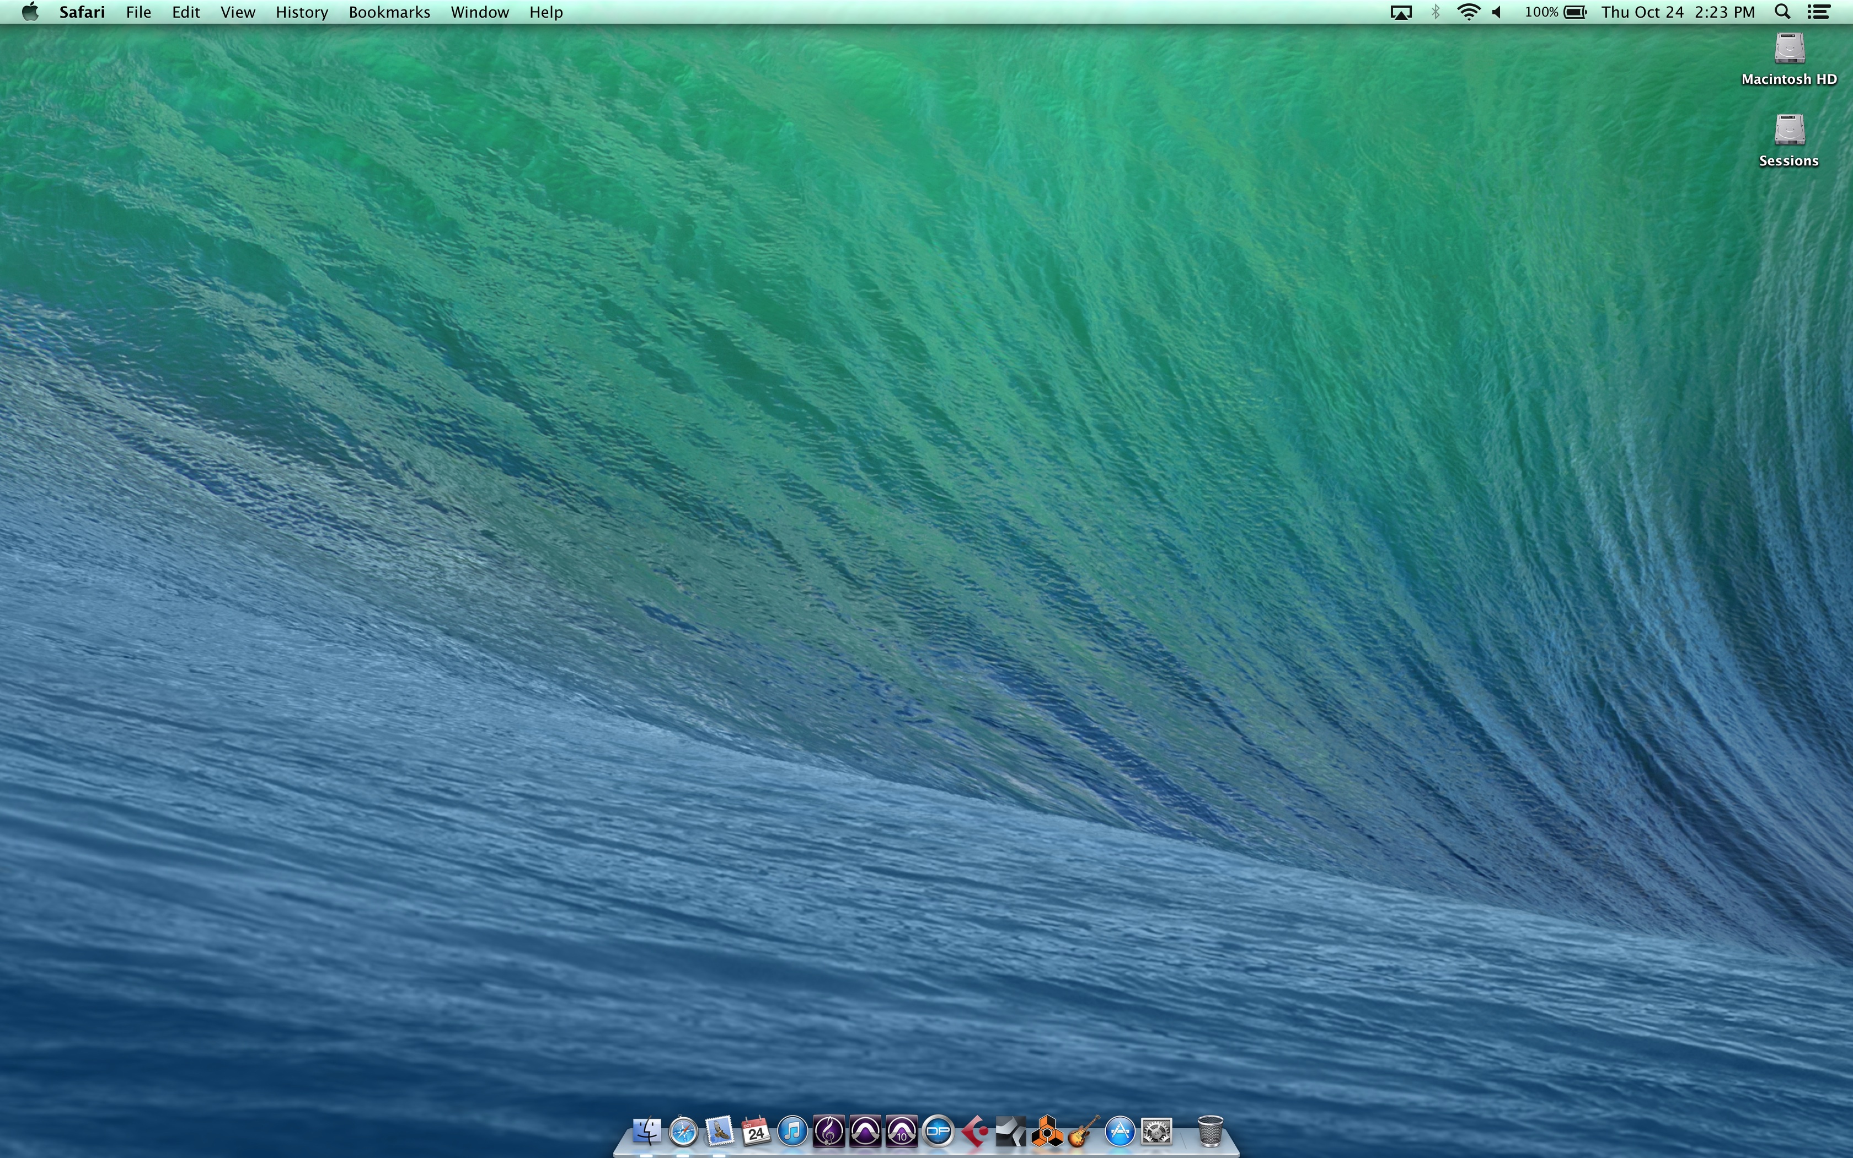The image size is (1853, 1158).
Task: Select the Macintosh HD drive icon
Action: (1790, 49)
